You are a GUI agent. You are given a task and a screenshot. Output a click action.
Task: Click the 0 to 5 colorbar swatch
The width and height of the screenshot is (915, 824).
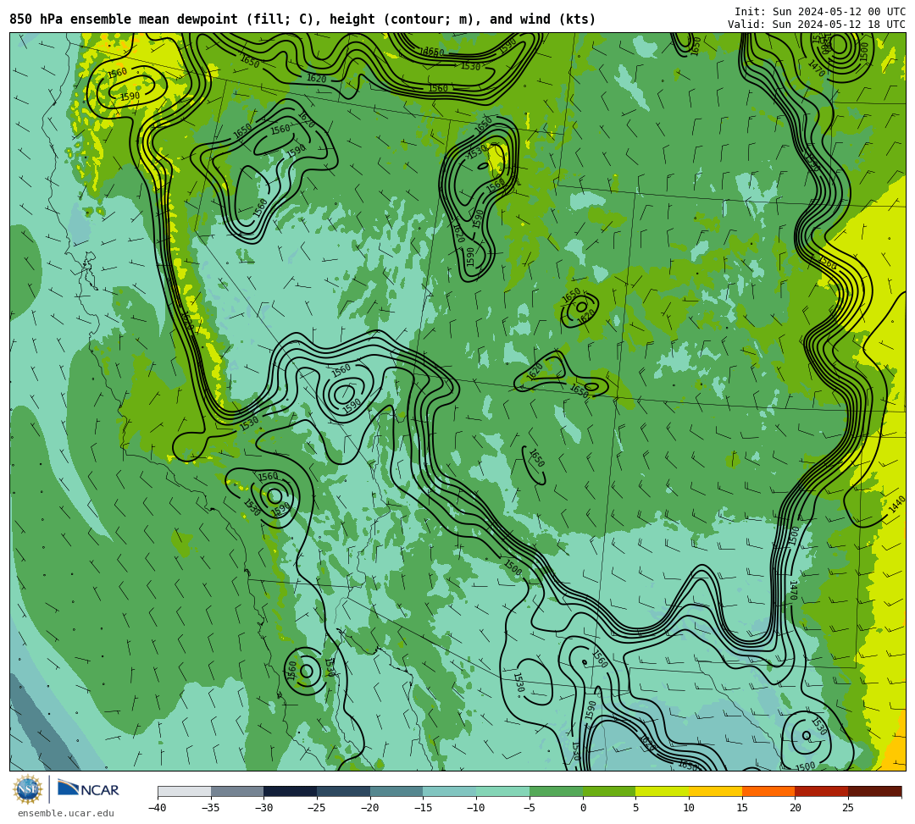[x=609, y=791]
